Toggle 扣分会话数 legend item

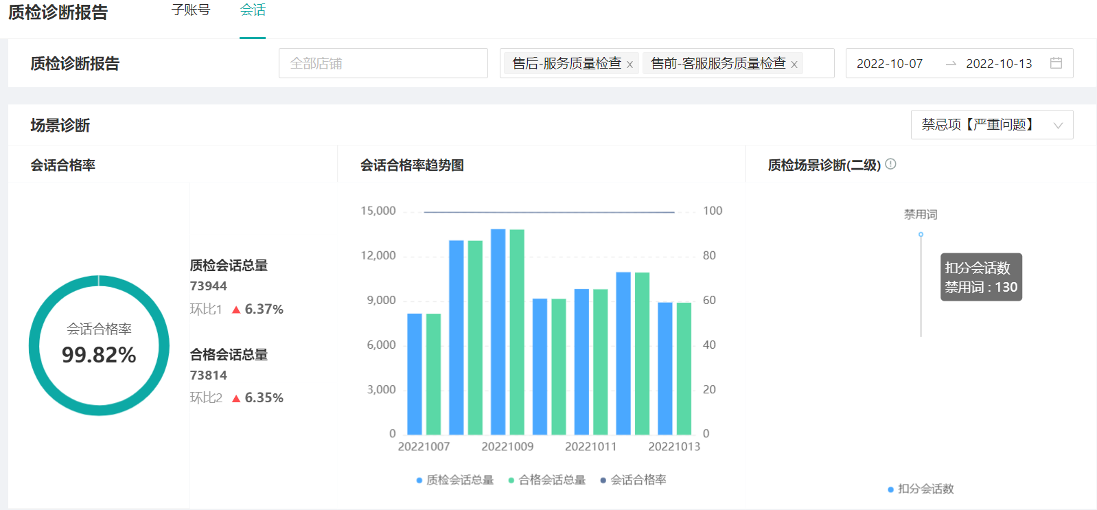[x=921, y=489]
